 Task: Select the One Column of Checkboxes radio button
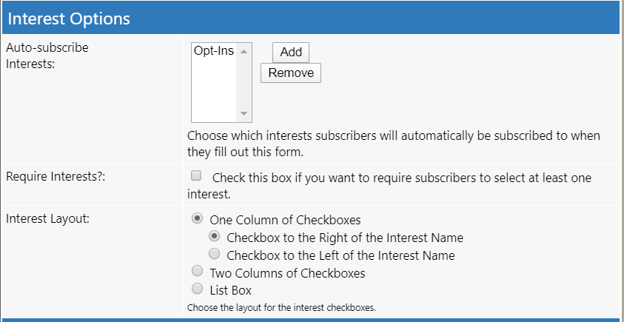click(x=197, y=218)
